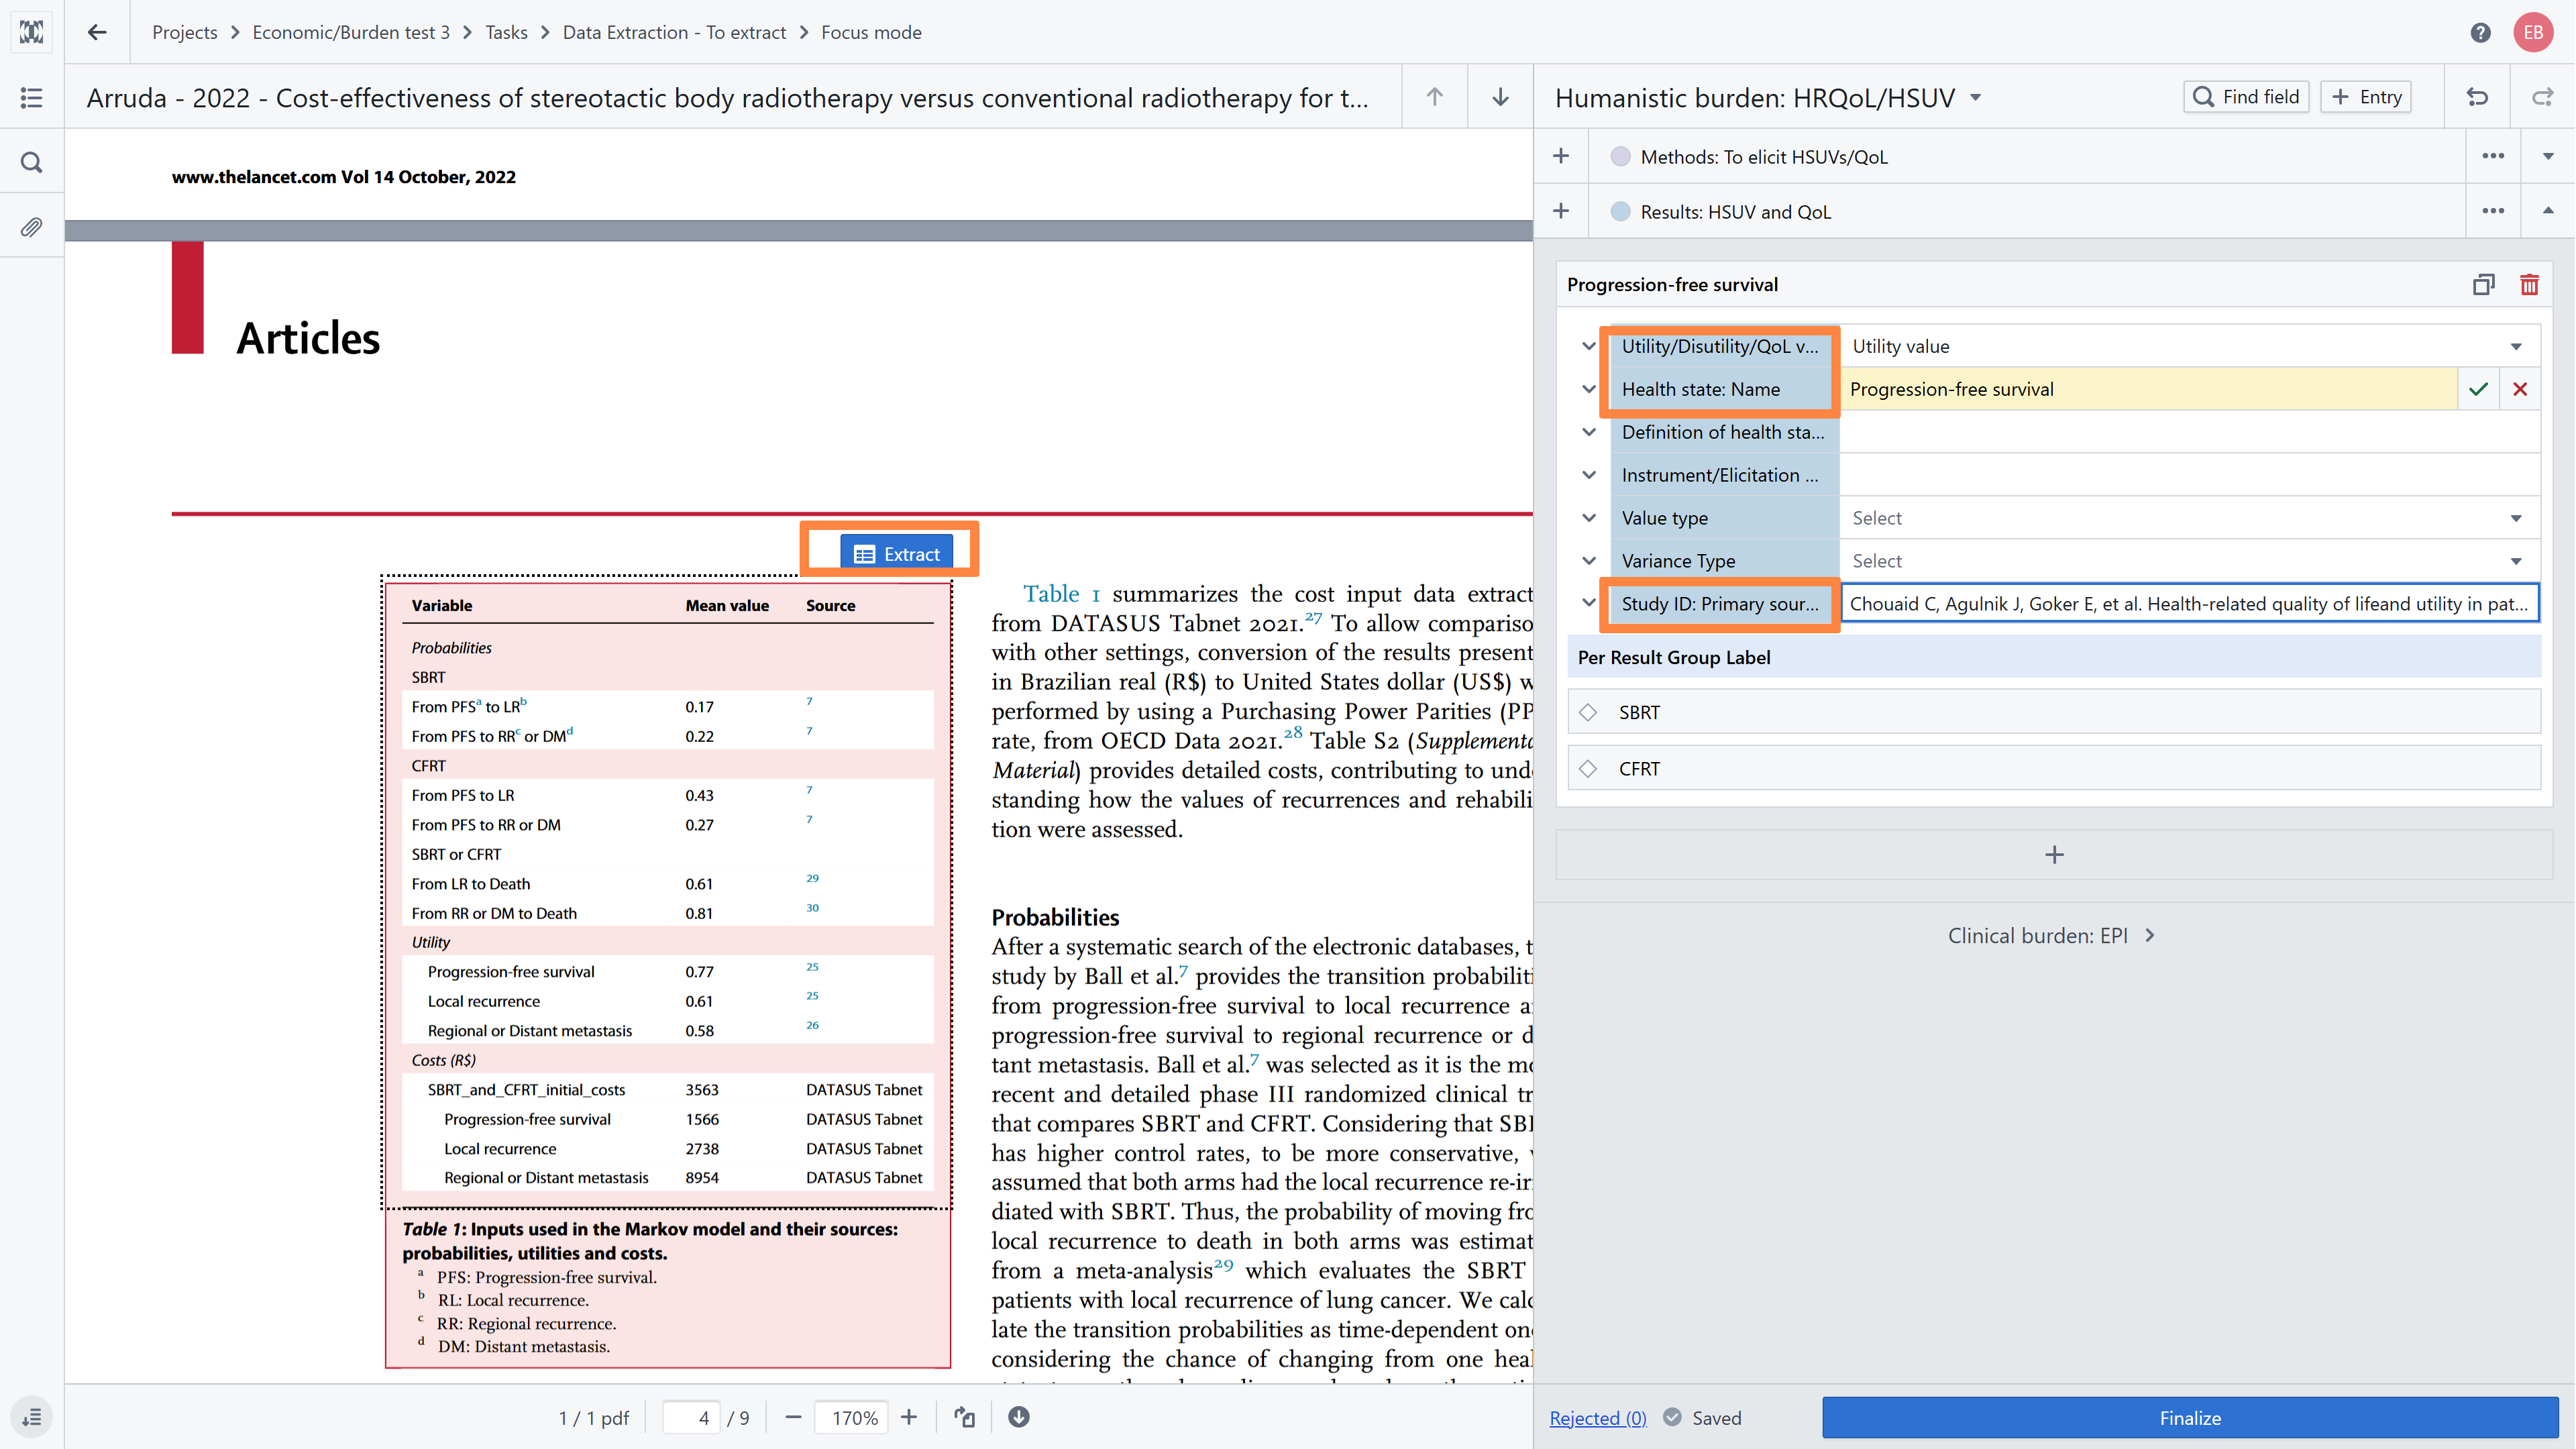Undo the last change
This screenshot has height=1449, width=2576.
[x=2477, y=97]
